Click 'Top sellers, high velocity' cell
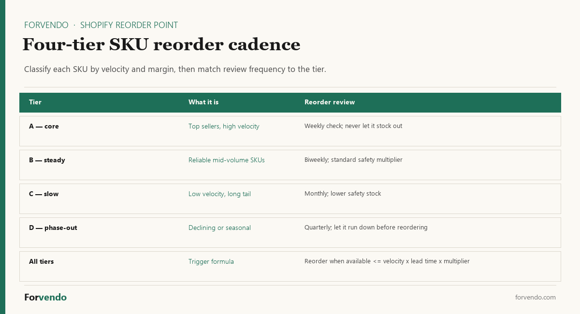This screenshot has height=314, width=580. [x=224, y=127]
